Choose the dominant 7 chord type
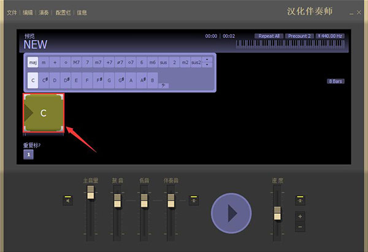 [x=87, y=63]
